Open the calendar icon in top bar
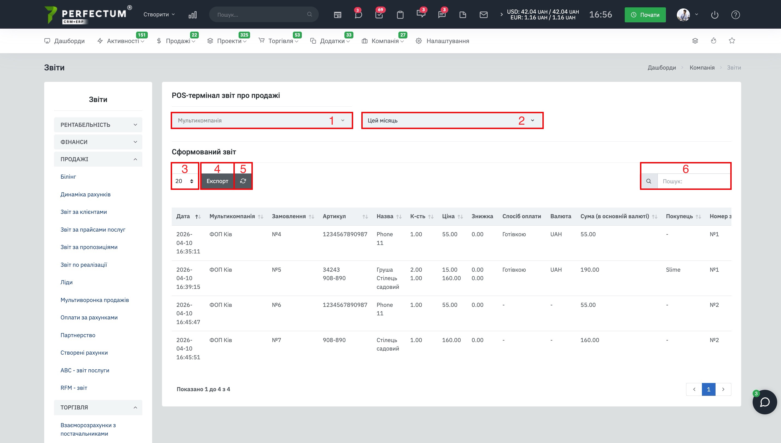 pyautogui.click(x=337, y=15)
